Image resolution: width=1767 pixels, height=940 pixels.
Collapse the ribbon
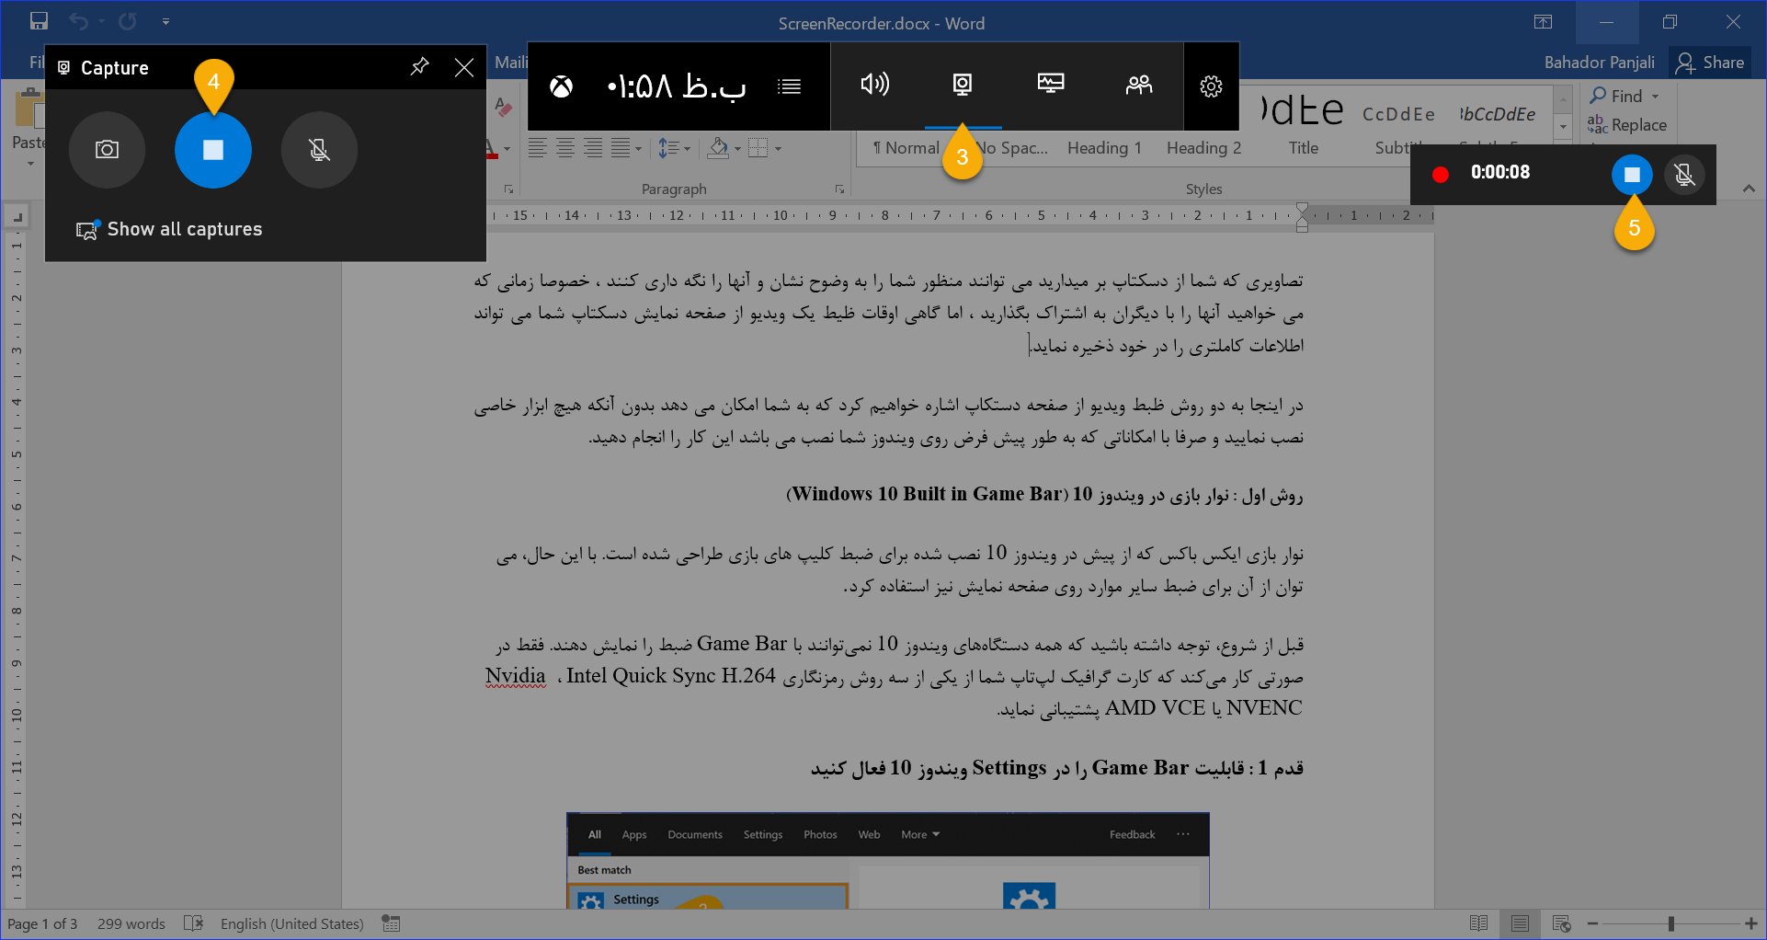click(1749, 189)
